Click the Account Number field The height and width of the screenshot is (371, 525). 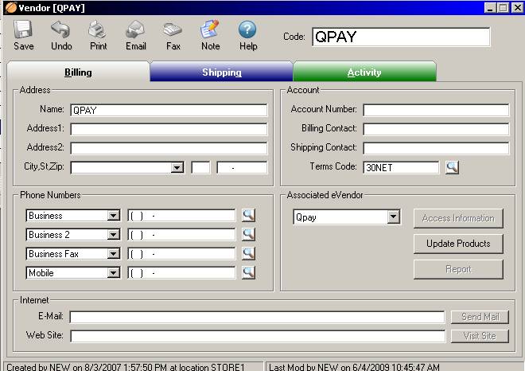click(436, 110)
